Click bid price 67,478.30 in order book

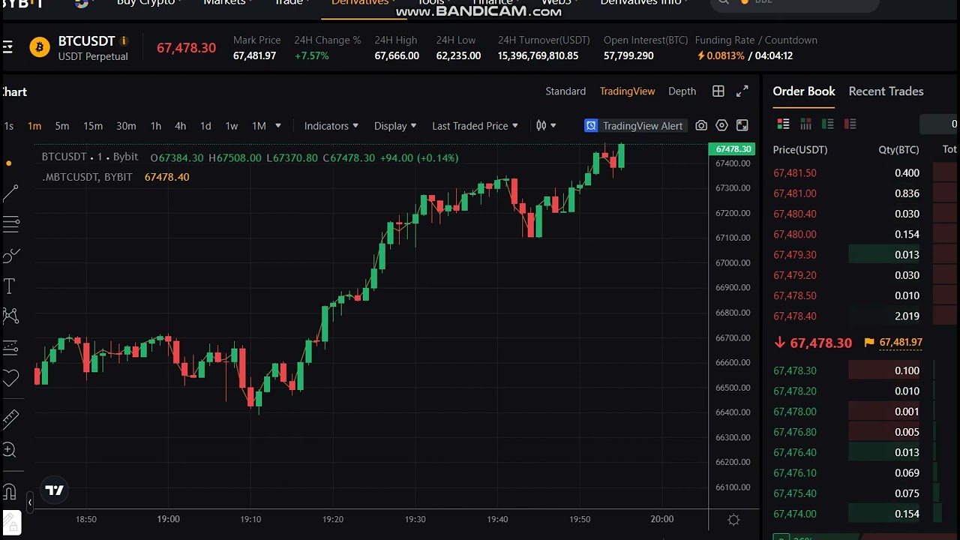pos(794,370)
